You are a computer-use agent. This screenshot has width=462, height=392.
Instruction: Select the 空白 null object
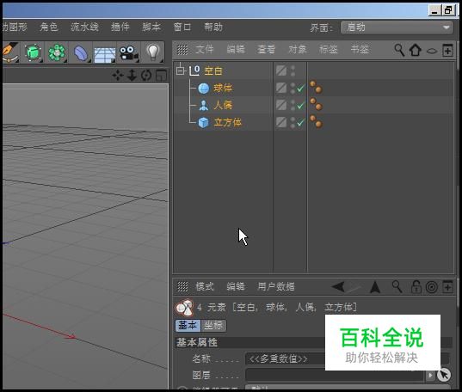(x=213, y=70)
